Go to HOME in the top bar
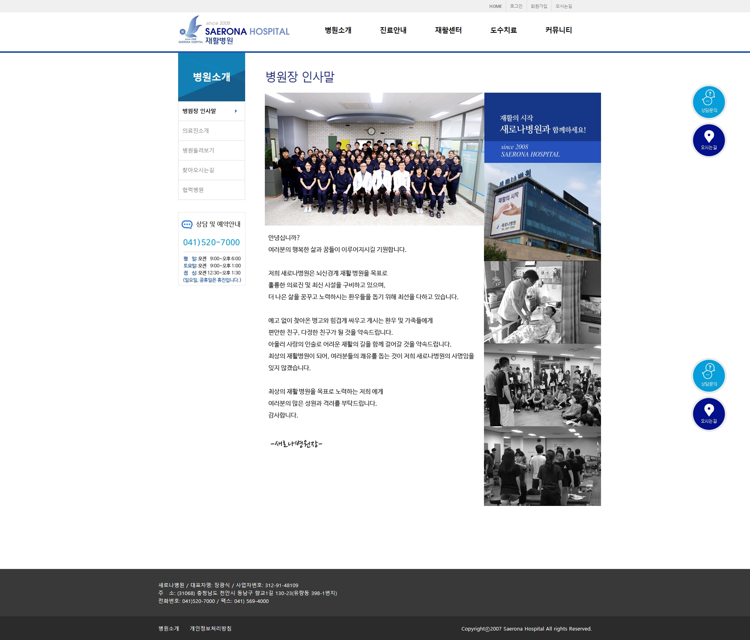The image size is (750, 640). click(x=495, y=6)
